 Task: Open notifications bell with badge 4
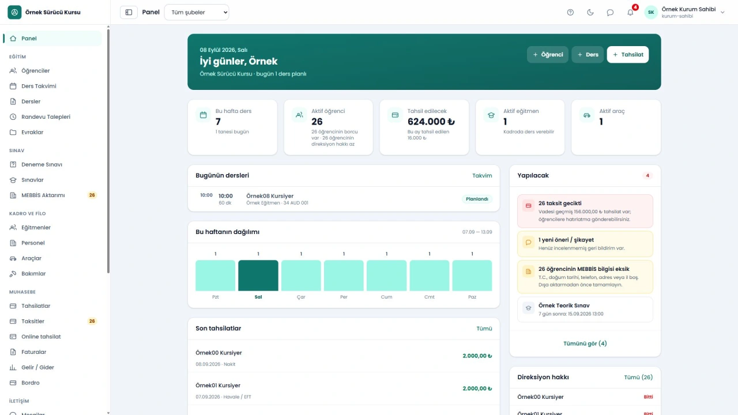tap(630, 12)
